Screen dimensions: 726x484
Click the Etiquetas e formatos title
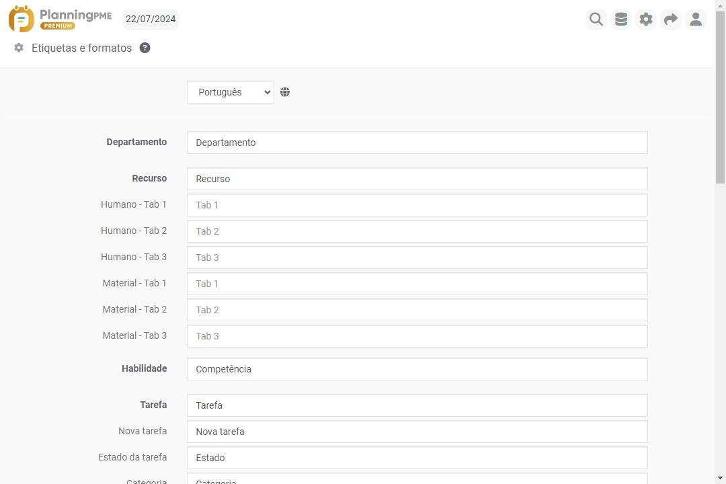click(x=81, y=48)
